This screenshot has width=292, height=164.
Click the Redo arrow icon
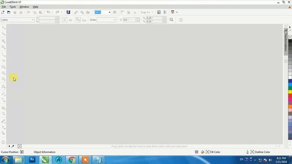57,12
